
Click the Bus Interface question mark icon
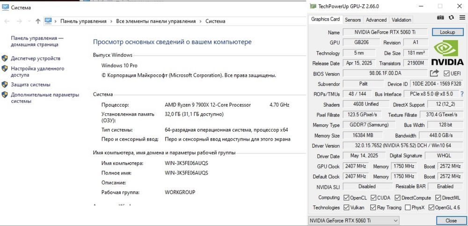462,94
